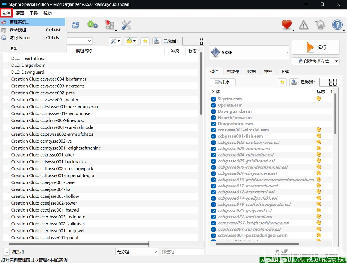Open the SKSE executable dropdown

[286, 52]
